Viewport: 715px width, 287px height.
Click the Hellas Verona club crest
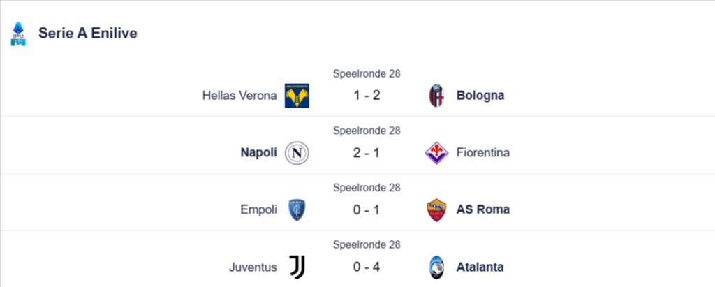coord(297,96)
